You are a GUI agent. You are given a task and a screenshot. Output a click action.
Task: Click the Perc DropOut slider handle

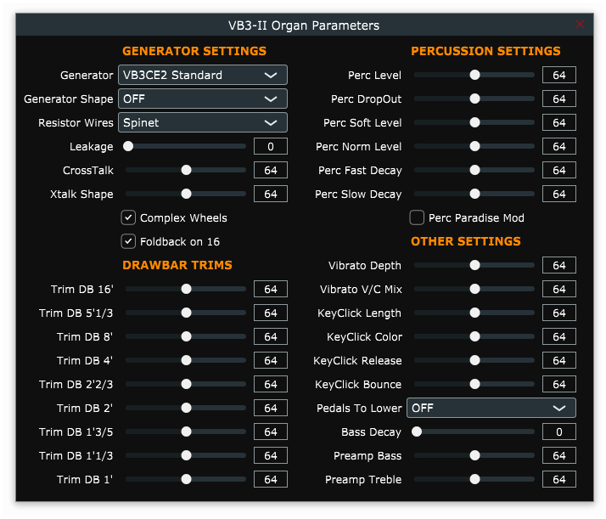pyautogui.click(x=474, y=99)
